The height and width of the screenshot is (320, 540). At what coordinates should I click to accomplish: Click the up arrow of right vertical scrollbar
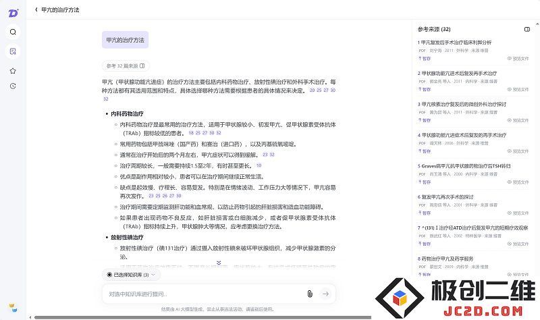(537, 24)
